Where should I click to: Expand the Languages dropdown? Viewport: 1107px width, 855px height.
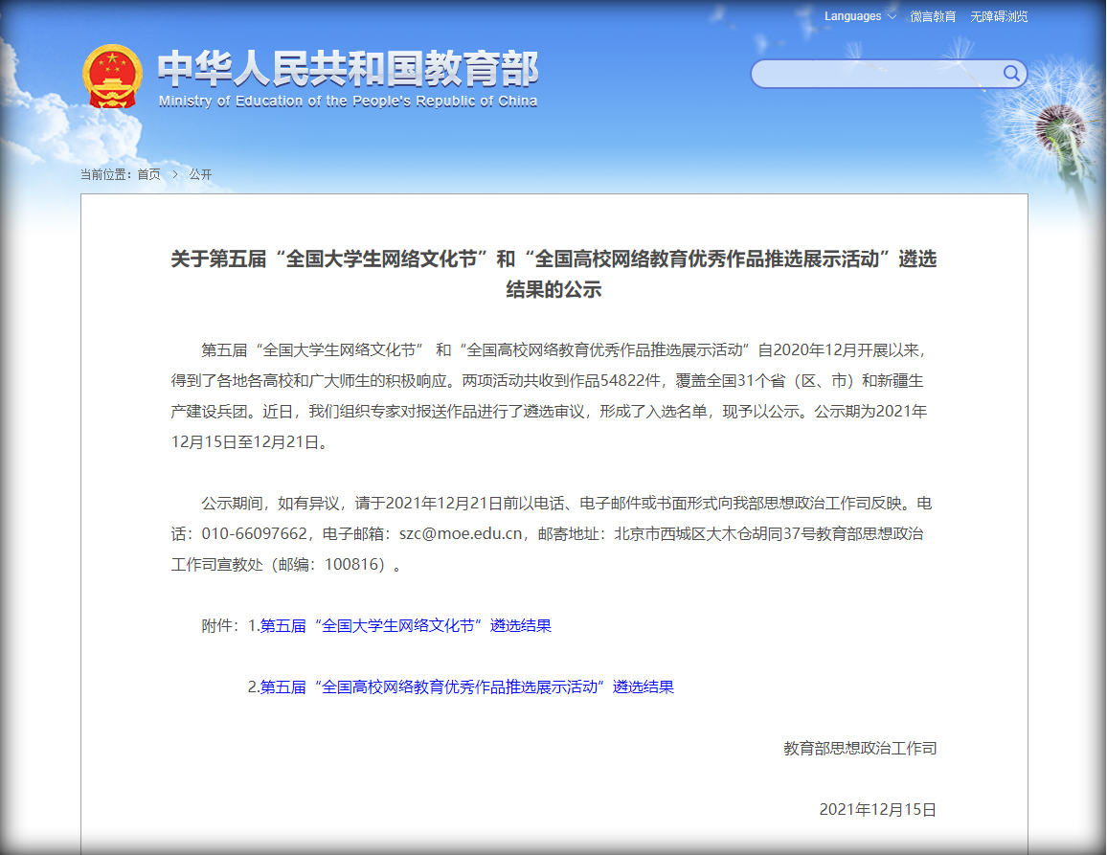860,16
